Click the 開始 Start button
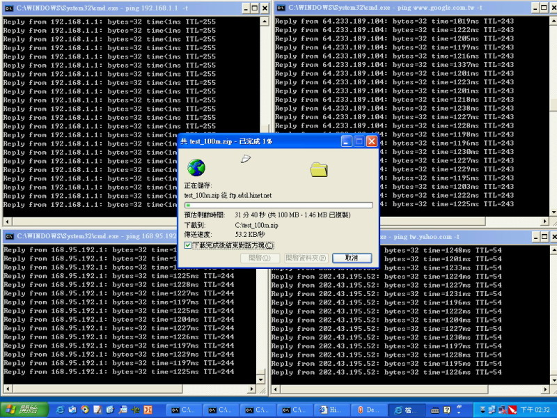 pyautogui.click(x=24, y=410)
